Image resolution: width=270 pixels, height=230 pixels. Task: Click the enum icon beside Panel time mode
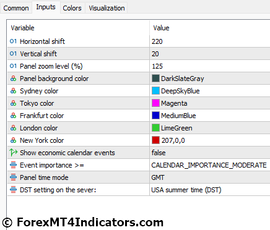point(13,177)
